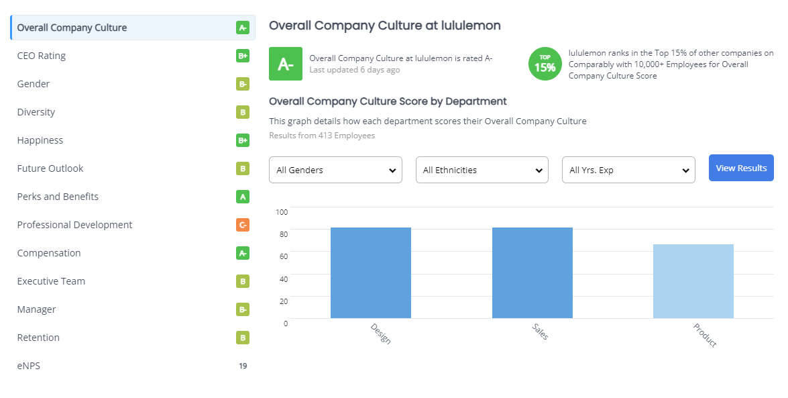The height and width of the screenshot is (398, 788).
Task: Click the B badge beside Retention
Action: (243, 338)
